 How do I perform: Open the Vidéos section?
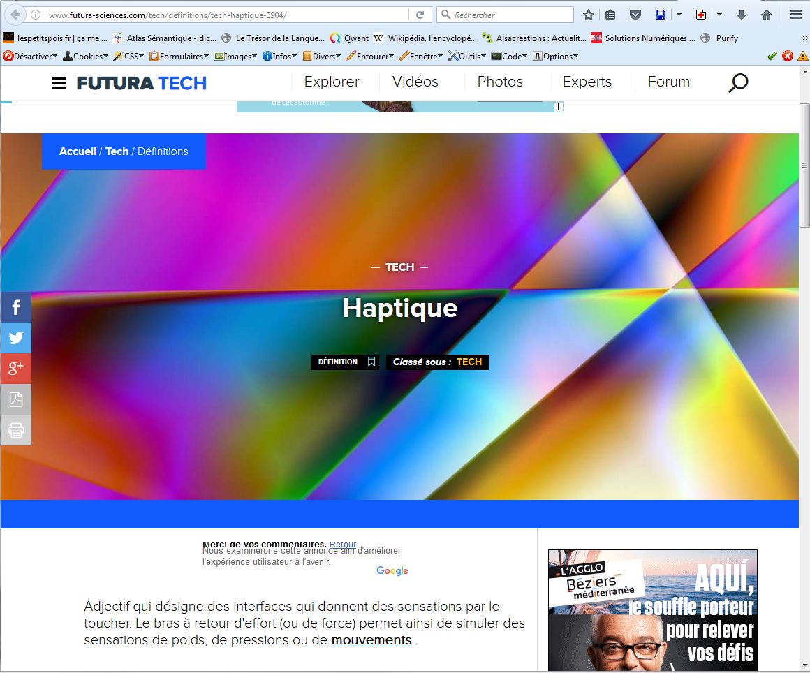tap(415, 82)
